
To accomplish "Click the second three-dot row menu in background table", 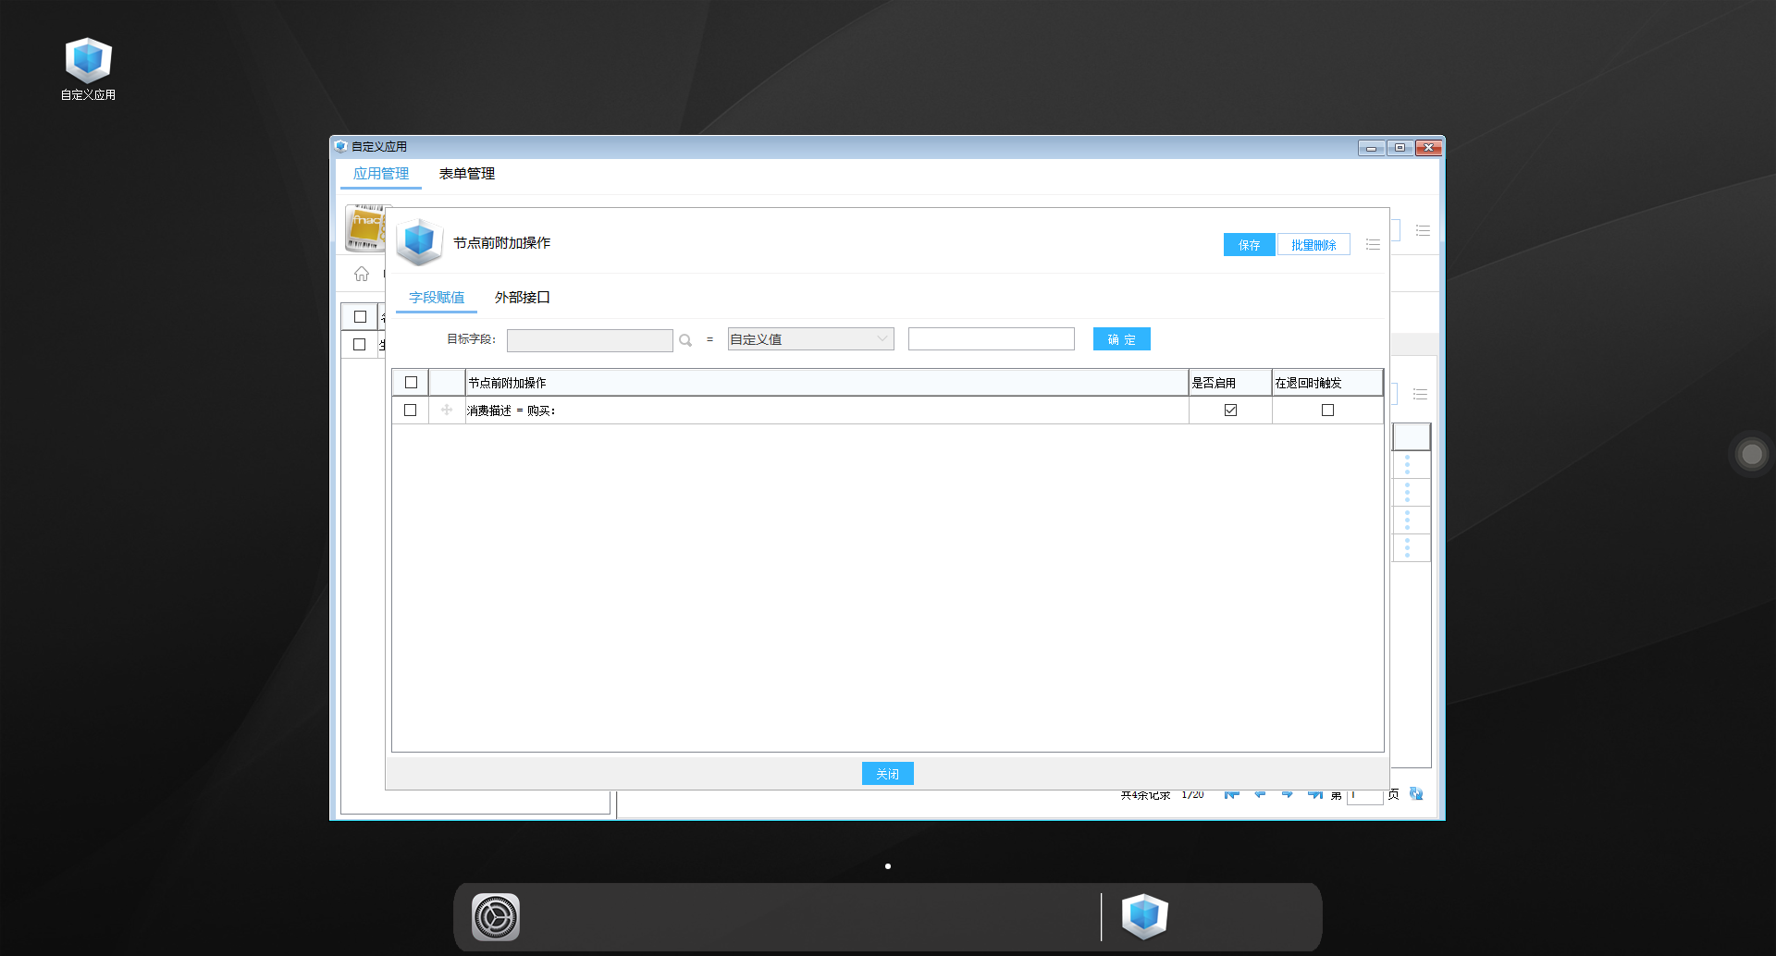I will [x=1407, y=492].
